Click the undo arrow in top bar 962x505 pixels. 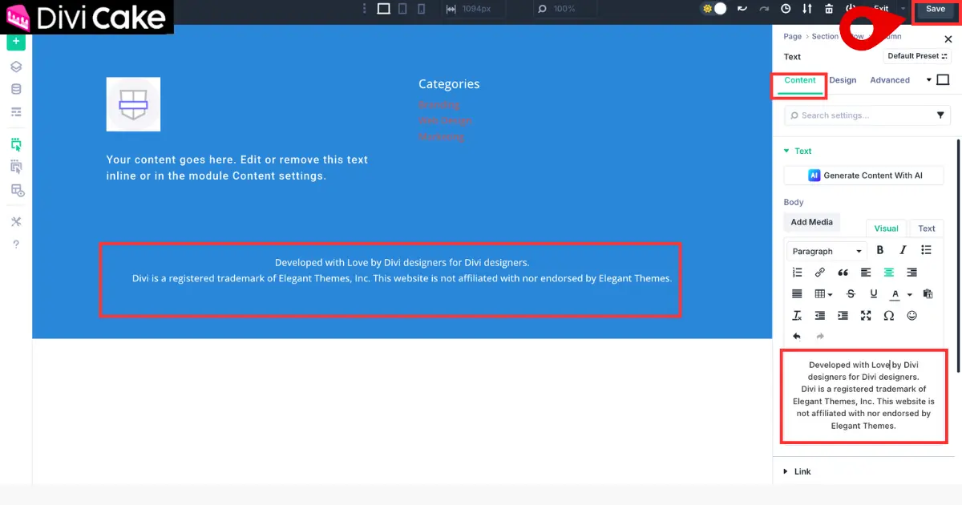click(x=742, y=9)
